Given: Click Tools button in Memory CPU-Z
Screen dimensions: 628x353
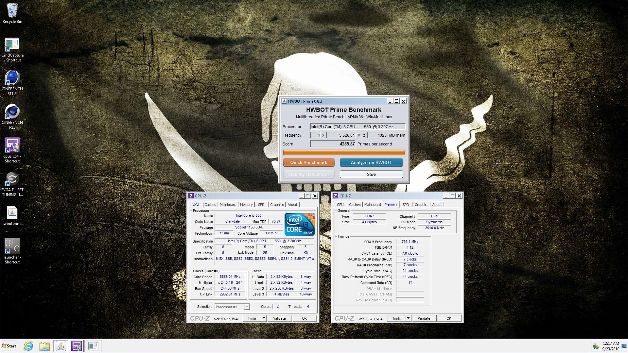Looking at the screenshot, I should [x=396, y=318].
